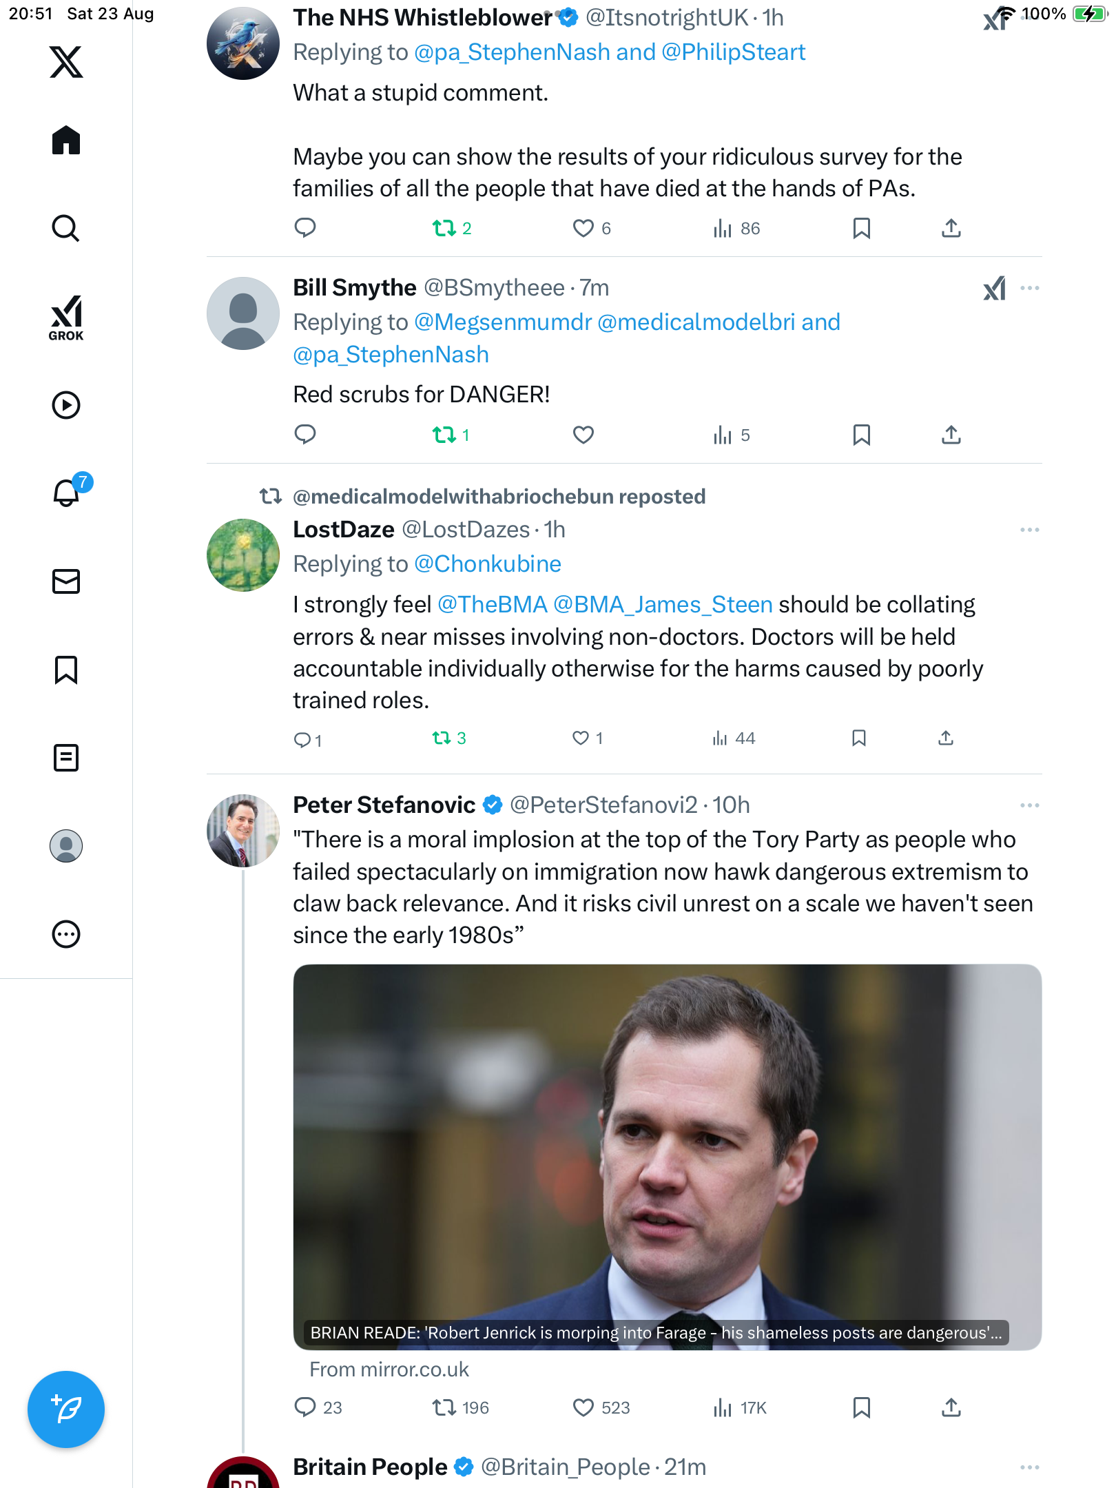Go to Home feed

(x=66, y=141)
